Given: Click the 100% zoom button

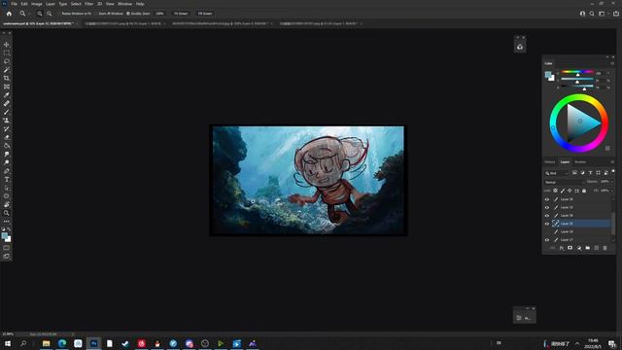Looking at the screenshot, I should coord(159,14).
